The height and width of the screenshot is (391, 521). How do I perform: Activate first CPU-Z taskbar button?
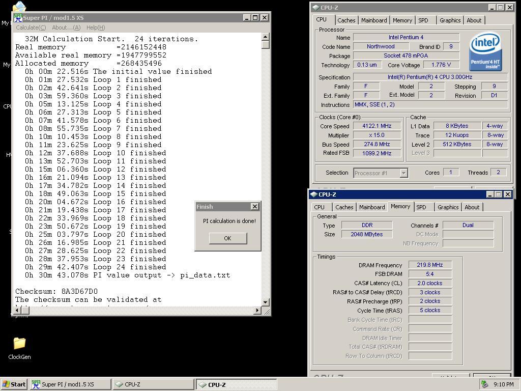[153, 384]
